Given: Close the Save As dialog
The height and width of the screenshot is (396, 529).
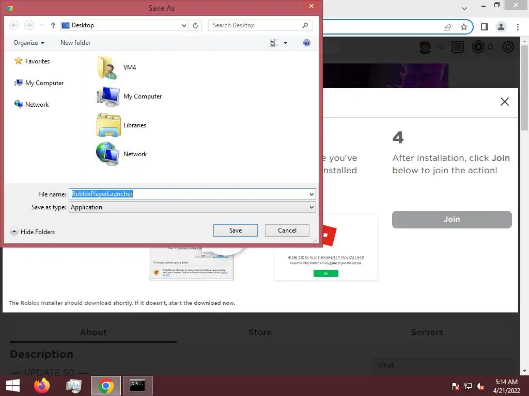Looking at the screenshot, I should point(312,6).
